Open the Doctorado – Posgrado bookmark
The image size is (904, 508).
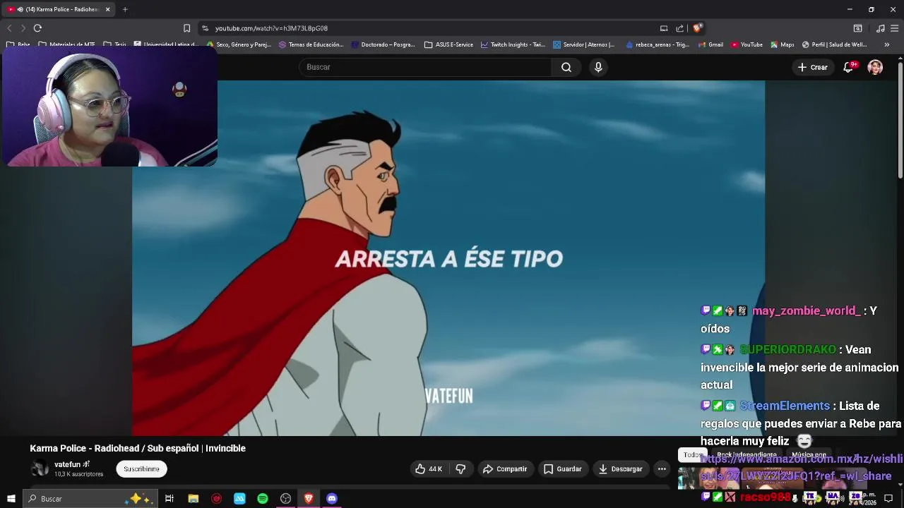click(383, 44)
